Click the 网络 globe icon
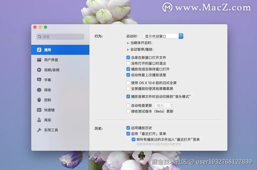Screen dimensions: 257x170 point(39,90)
